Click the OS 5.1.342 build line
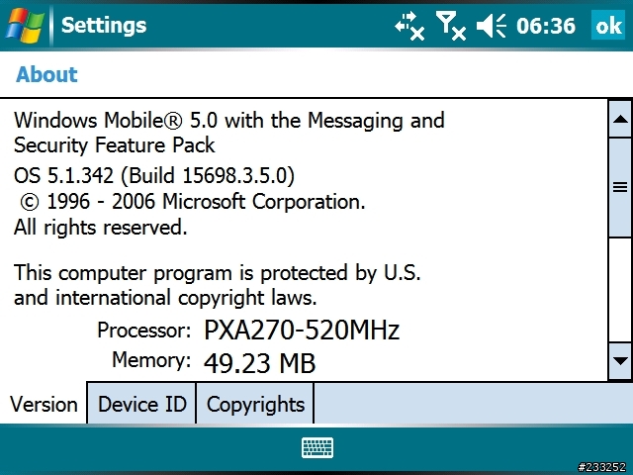 coord(154,176)
